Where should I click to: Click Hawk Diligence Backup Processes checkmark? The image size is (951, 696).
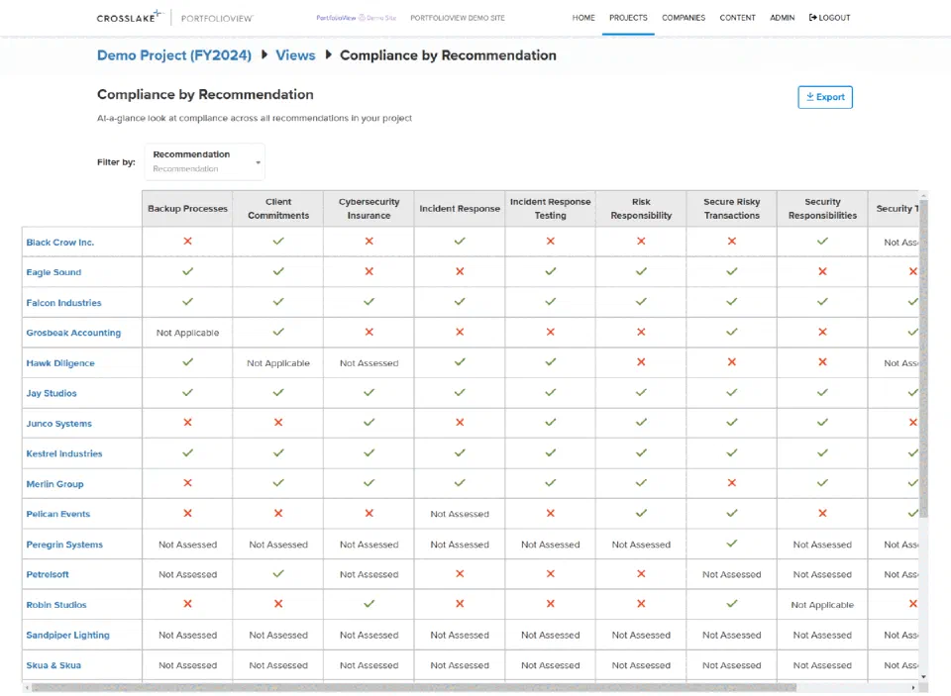coord(187,362)
